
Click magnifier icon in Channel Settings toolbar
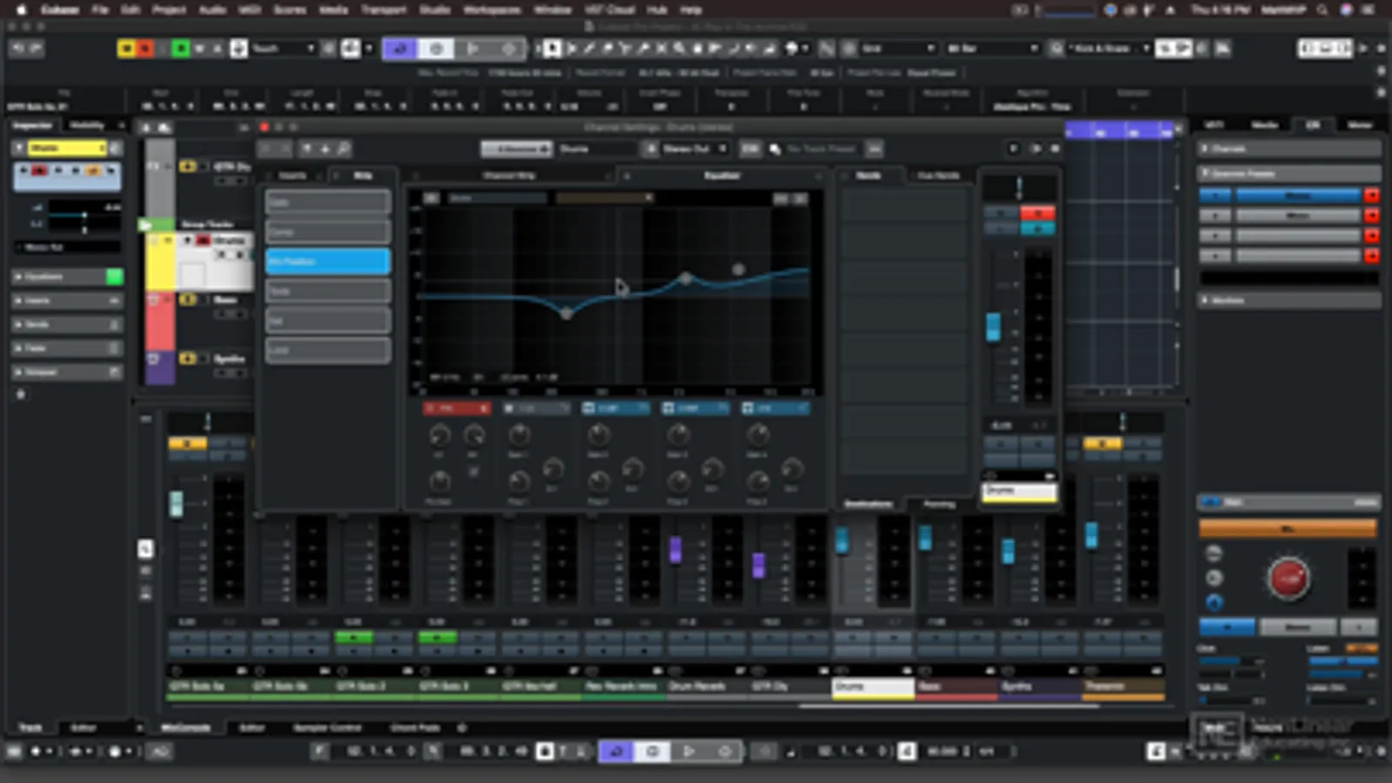tap(344, 150)
